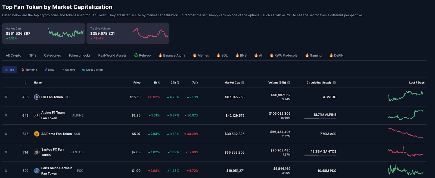This screenshot has height=178, width=435.
Task: Star OG Fan Token as favorite
Action: [6, 97]
